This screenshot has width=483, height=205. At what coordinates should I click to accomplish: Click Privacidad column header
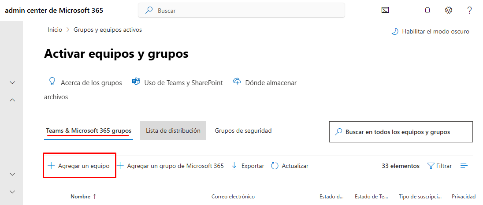pos(464,196)
